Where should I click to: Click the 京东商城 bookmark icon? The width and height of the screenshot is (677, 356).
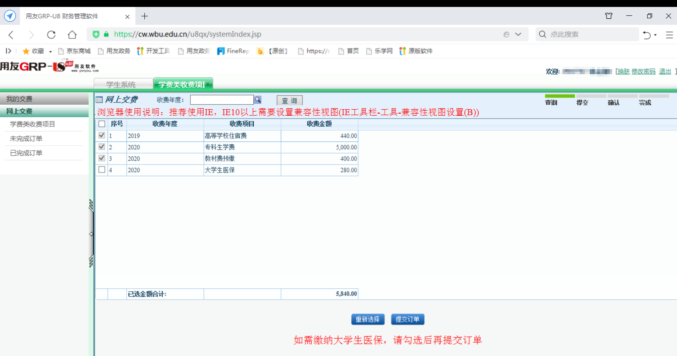tap(61, 51)
